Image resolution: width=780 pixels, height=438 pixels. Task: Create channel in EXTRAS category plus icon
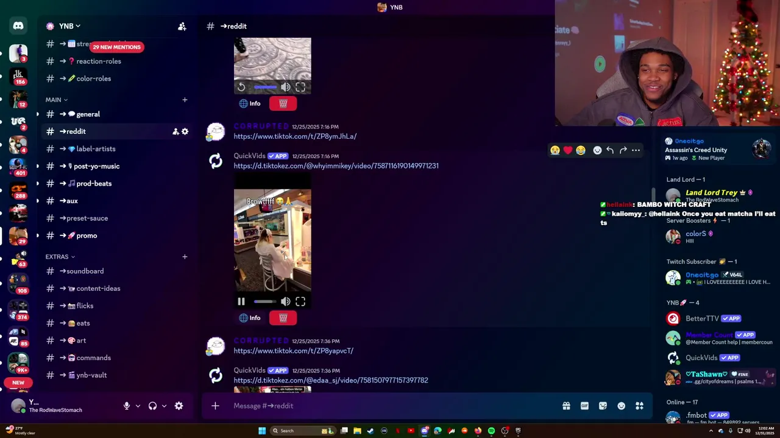[185, 257]
